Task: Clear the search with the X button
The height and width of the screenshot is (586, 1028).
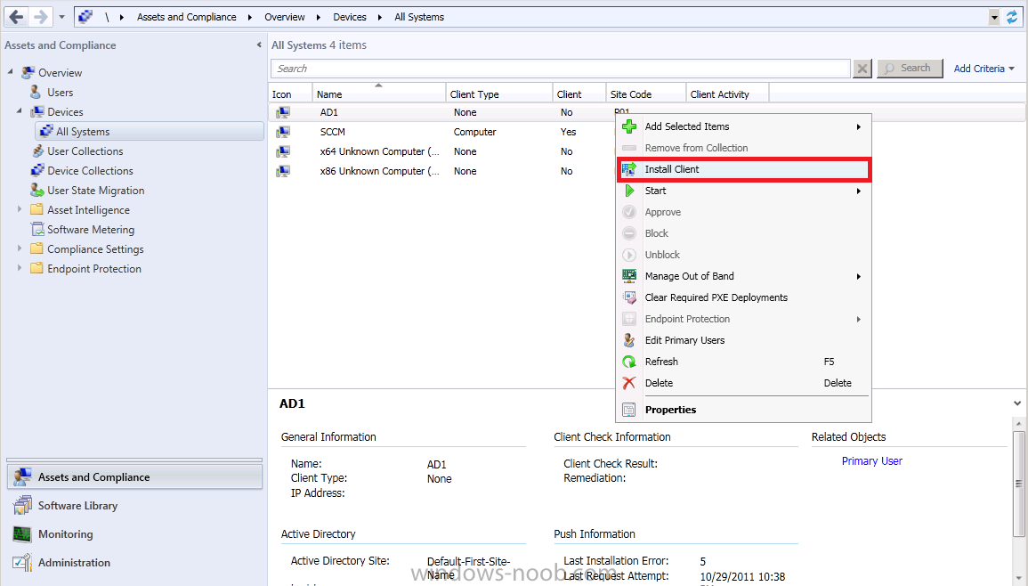Action: click(x=862, y=69)
